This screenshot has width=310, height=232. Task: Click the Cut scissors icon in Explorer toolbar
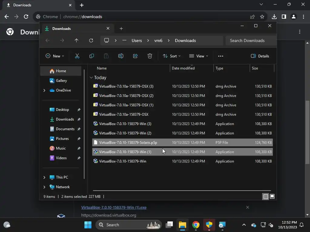(77, 56)
